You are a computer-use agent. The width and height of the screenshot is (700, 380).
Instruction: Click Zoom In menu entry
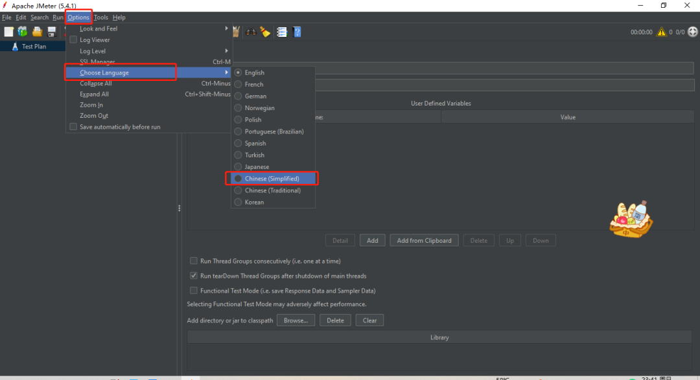(x=148, y=105)
